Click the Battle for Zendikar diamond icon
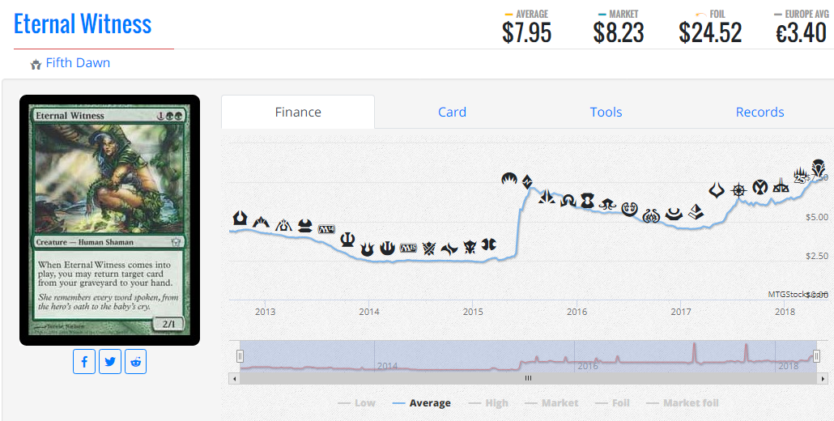834x421 pixels. pyautogui.click(x=527, y=182)
